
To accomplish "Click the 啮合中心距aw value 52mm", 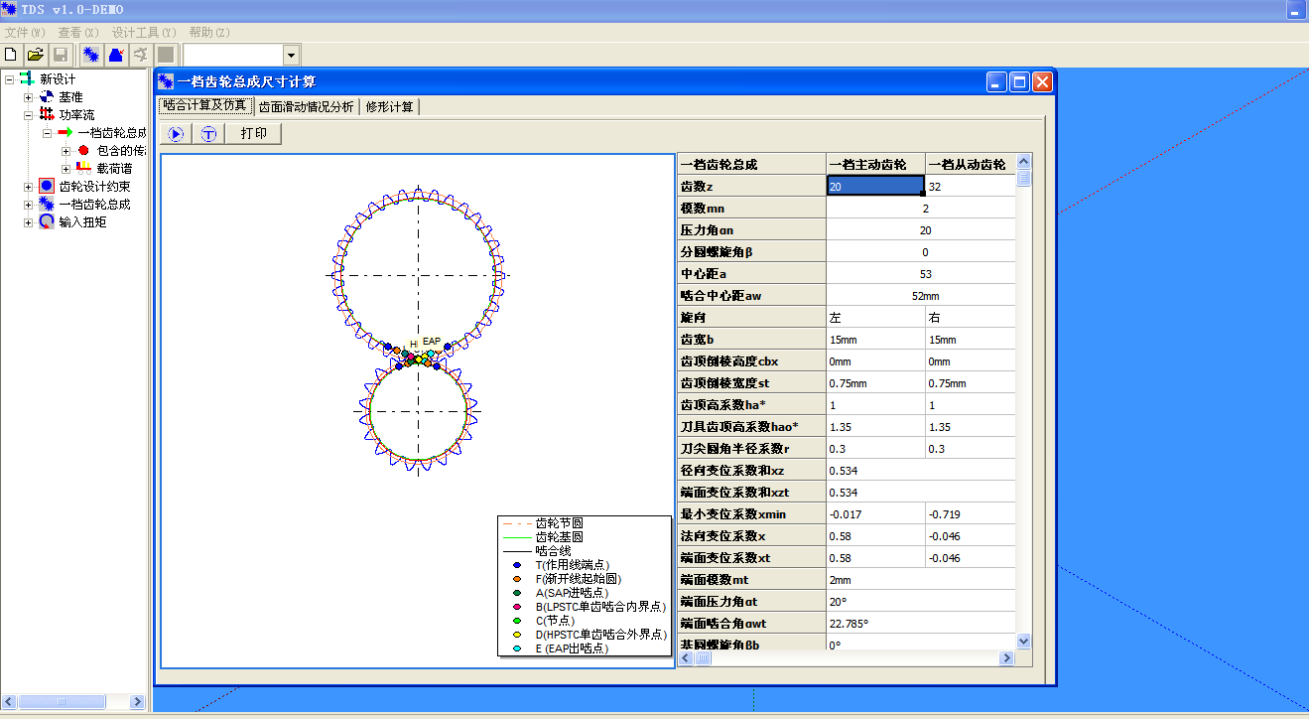I will (925, 296).
